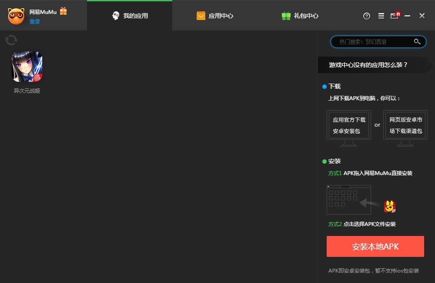The width and height of the screenshot is (435, 283).
Task: Click the 梦幻西游 red APK icon
Action: pyautogui.click(x=389, y=206)
